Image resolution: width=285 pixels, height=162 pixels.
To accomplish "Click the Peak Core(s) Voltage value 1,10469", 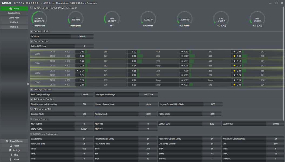I will click(x=84, y=94).
